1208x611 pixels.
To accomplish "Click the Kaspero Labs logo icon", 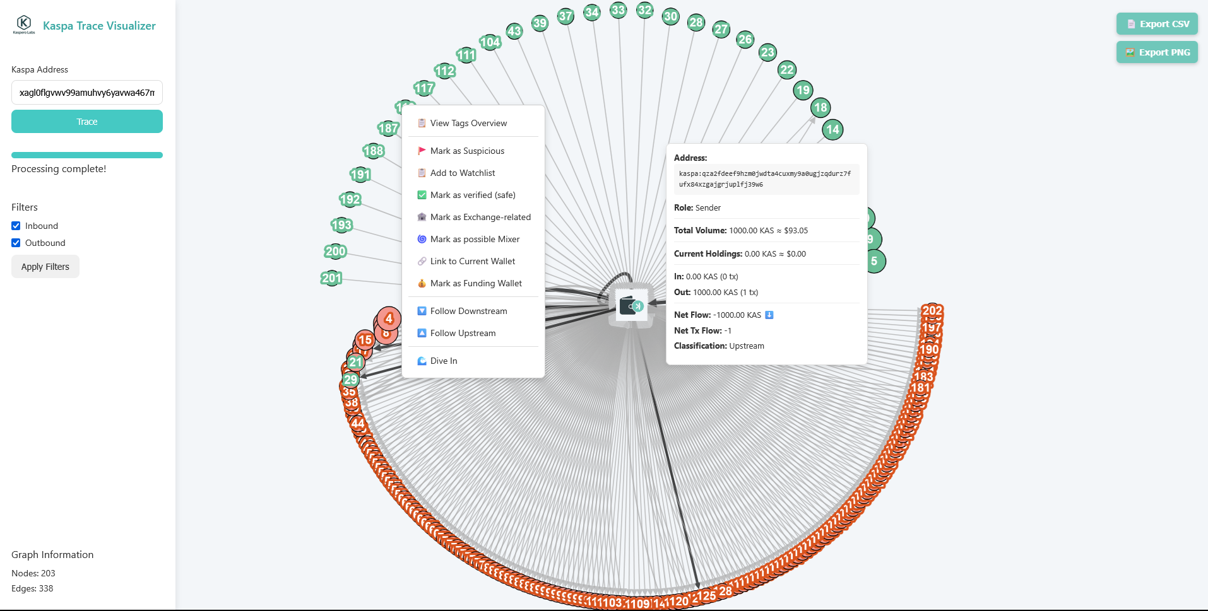I will click(24, 25).
